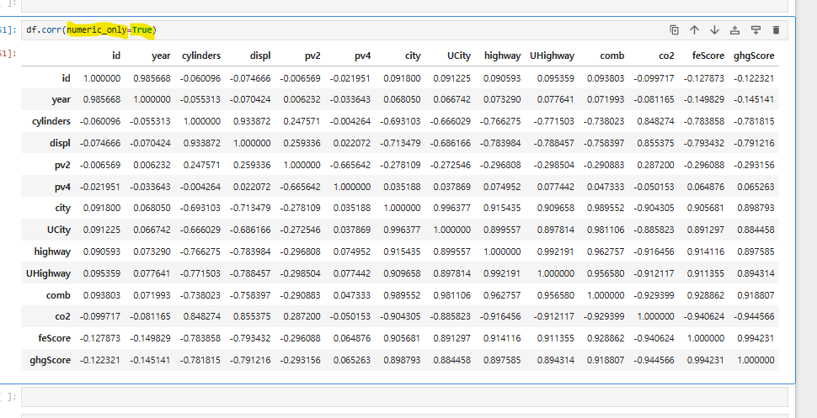Click the 'feScore' column header

(708, 56)
